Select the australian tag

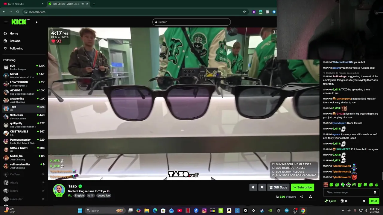104,196
